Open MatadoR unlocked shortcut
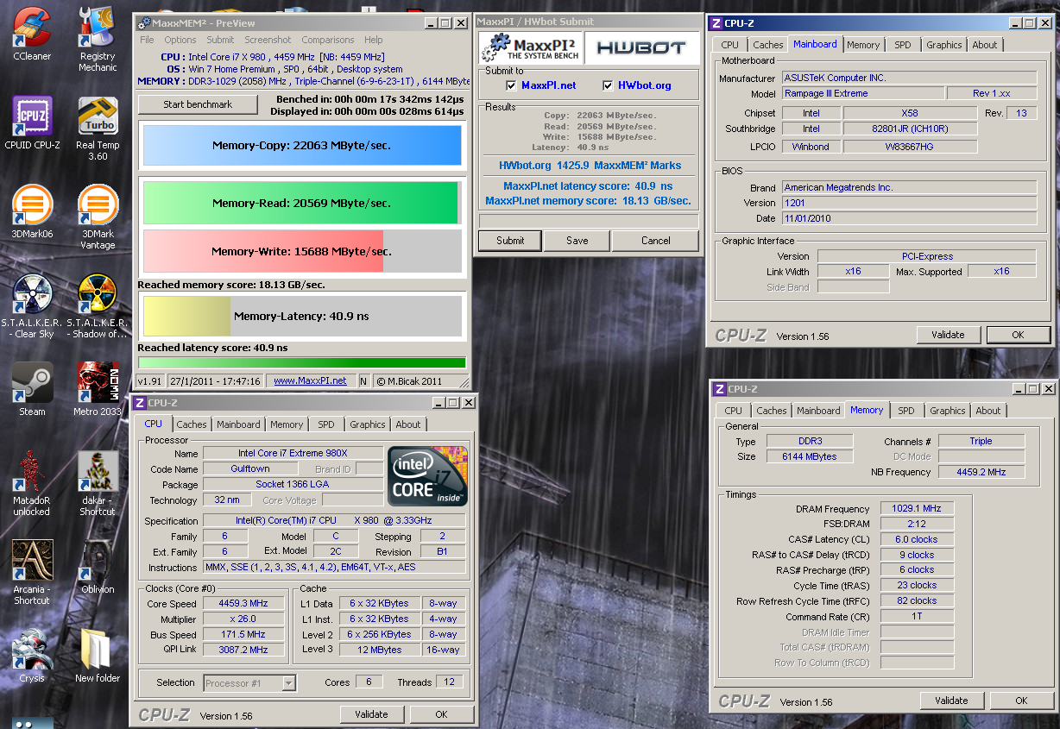 (32, 483)
